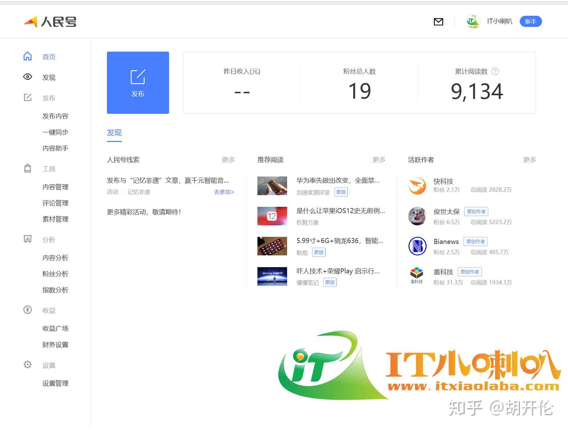Open 素材管理 in the sidebar
Viewport: 568px width, 431px height.
pyautogui.click(x=56, y=219)
